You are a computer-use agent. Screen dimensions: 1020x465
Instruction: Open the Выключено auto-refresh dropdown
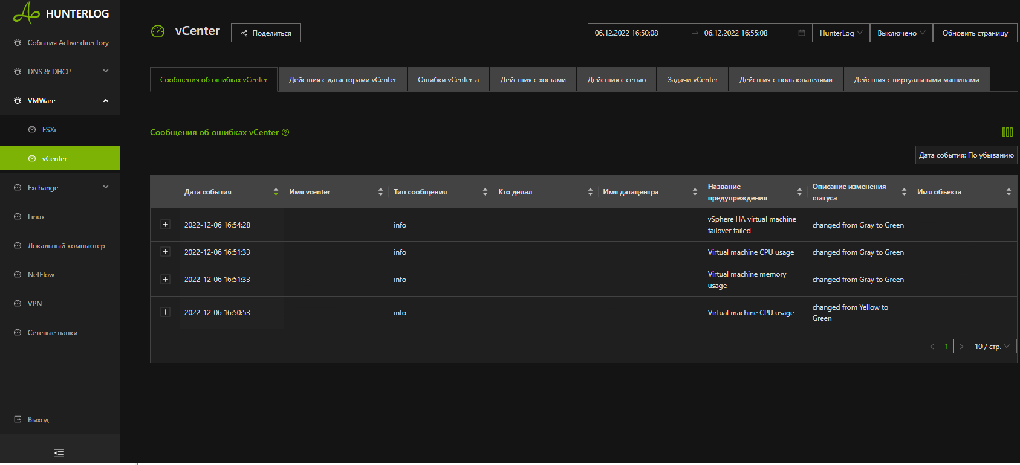(x=901, y=33)
